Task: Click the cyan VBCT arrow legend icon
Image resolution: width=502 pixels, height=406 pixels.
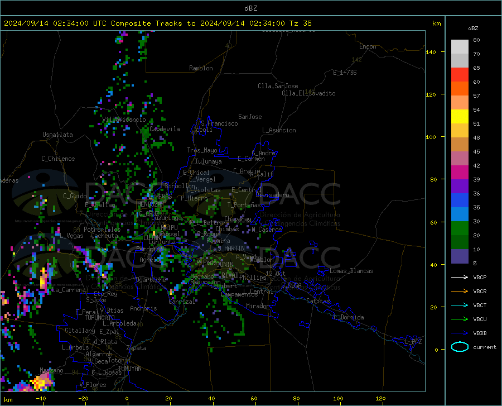Action: click(x=460, y=305)
